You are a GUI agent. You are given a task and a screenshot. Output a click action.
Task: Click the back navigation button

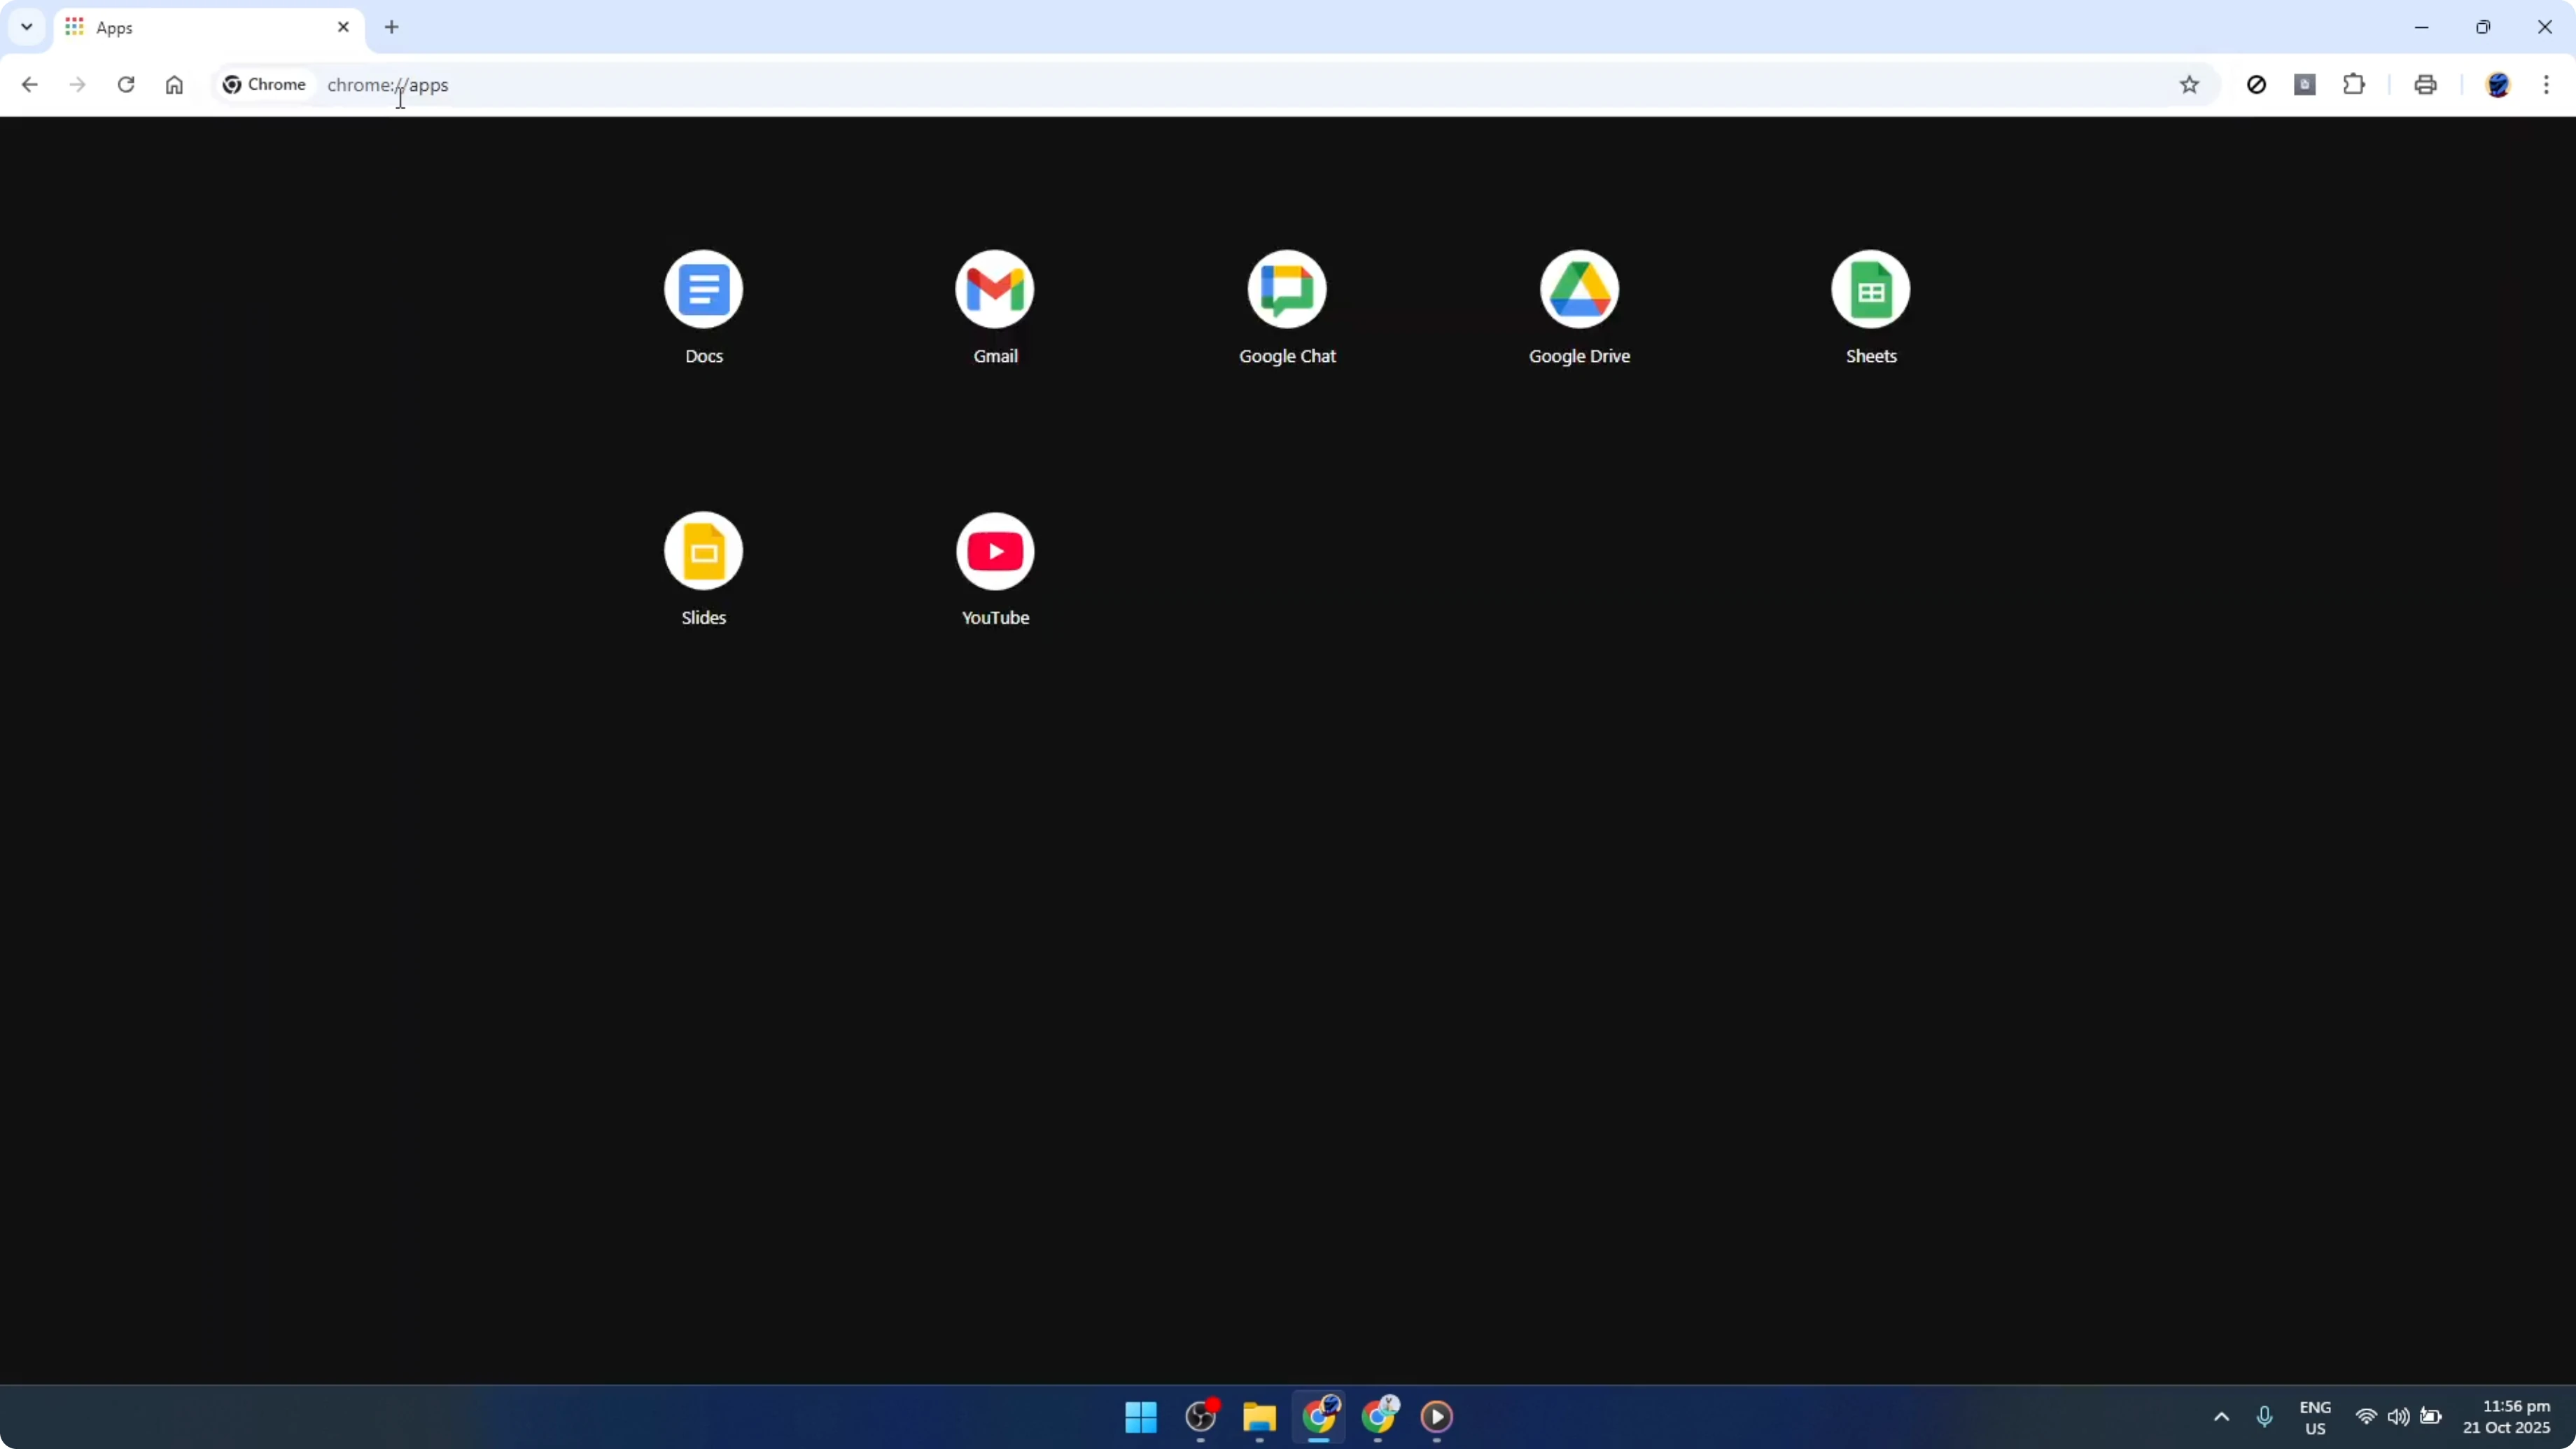[x=30, y=85]
